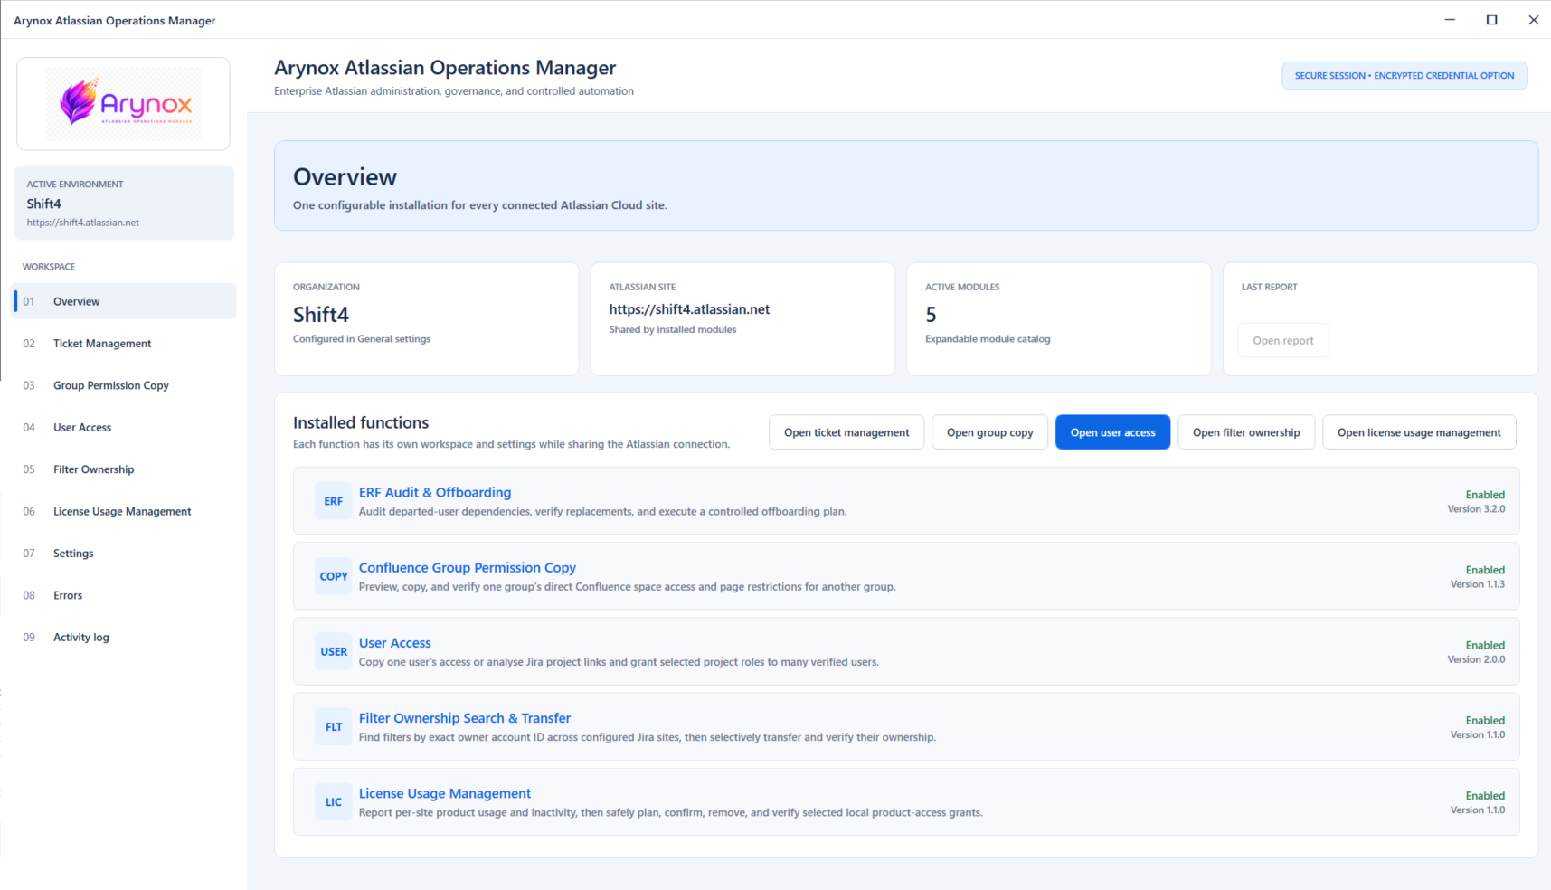The width and height of the screenshot is (1551, 890).
Task: Click the Version 3.2.0 label
Action: (x=1476, y=509)
